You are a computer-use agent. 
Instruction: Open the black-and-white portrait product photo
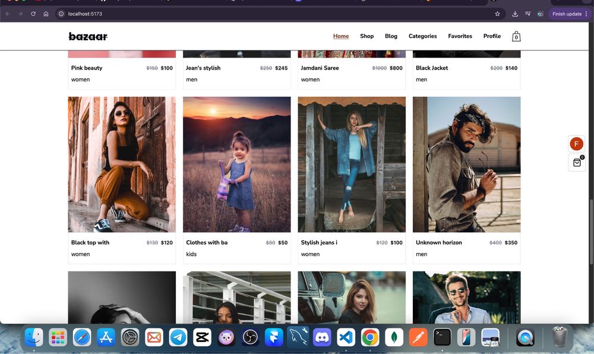tap(122, 298)
